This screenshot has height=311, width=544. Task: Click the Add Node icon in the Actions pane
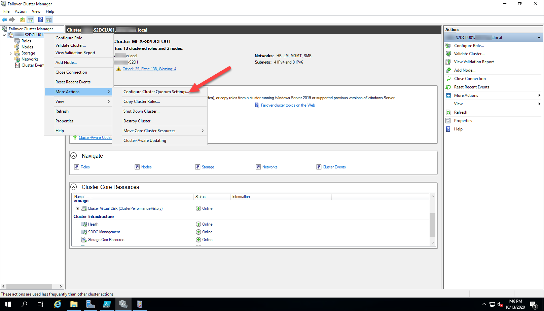(x=448, y=70)
